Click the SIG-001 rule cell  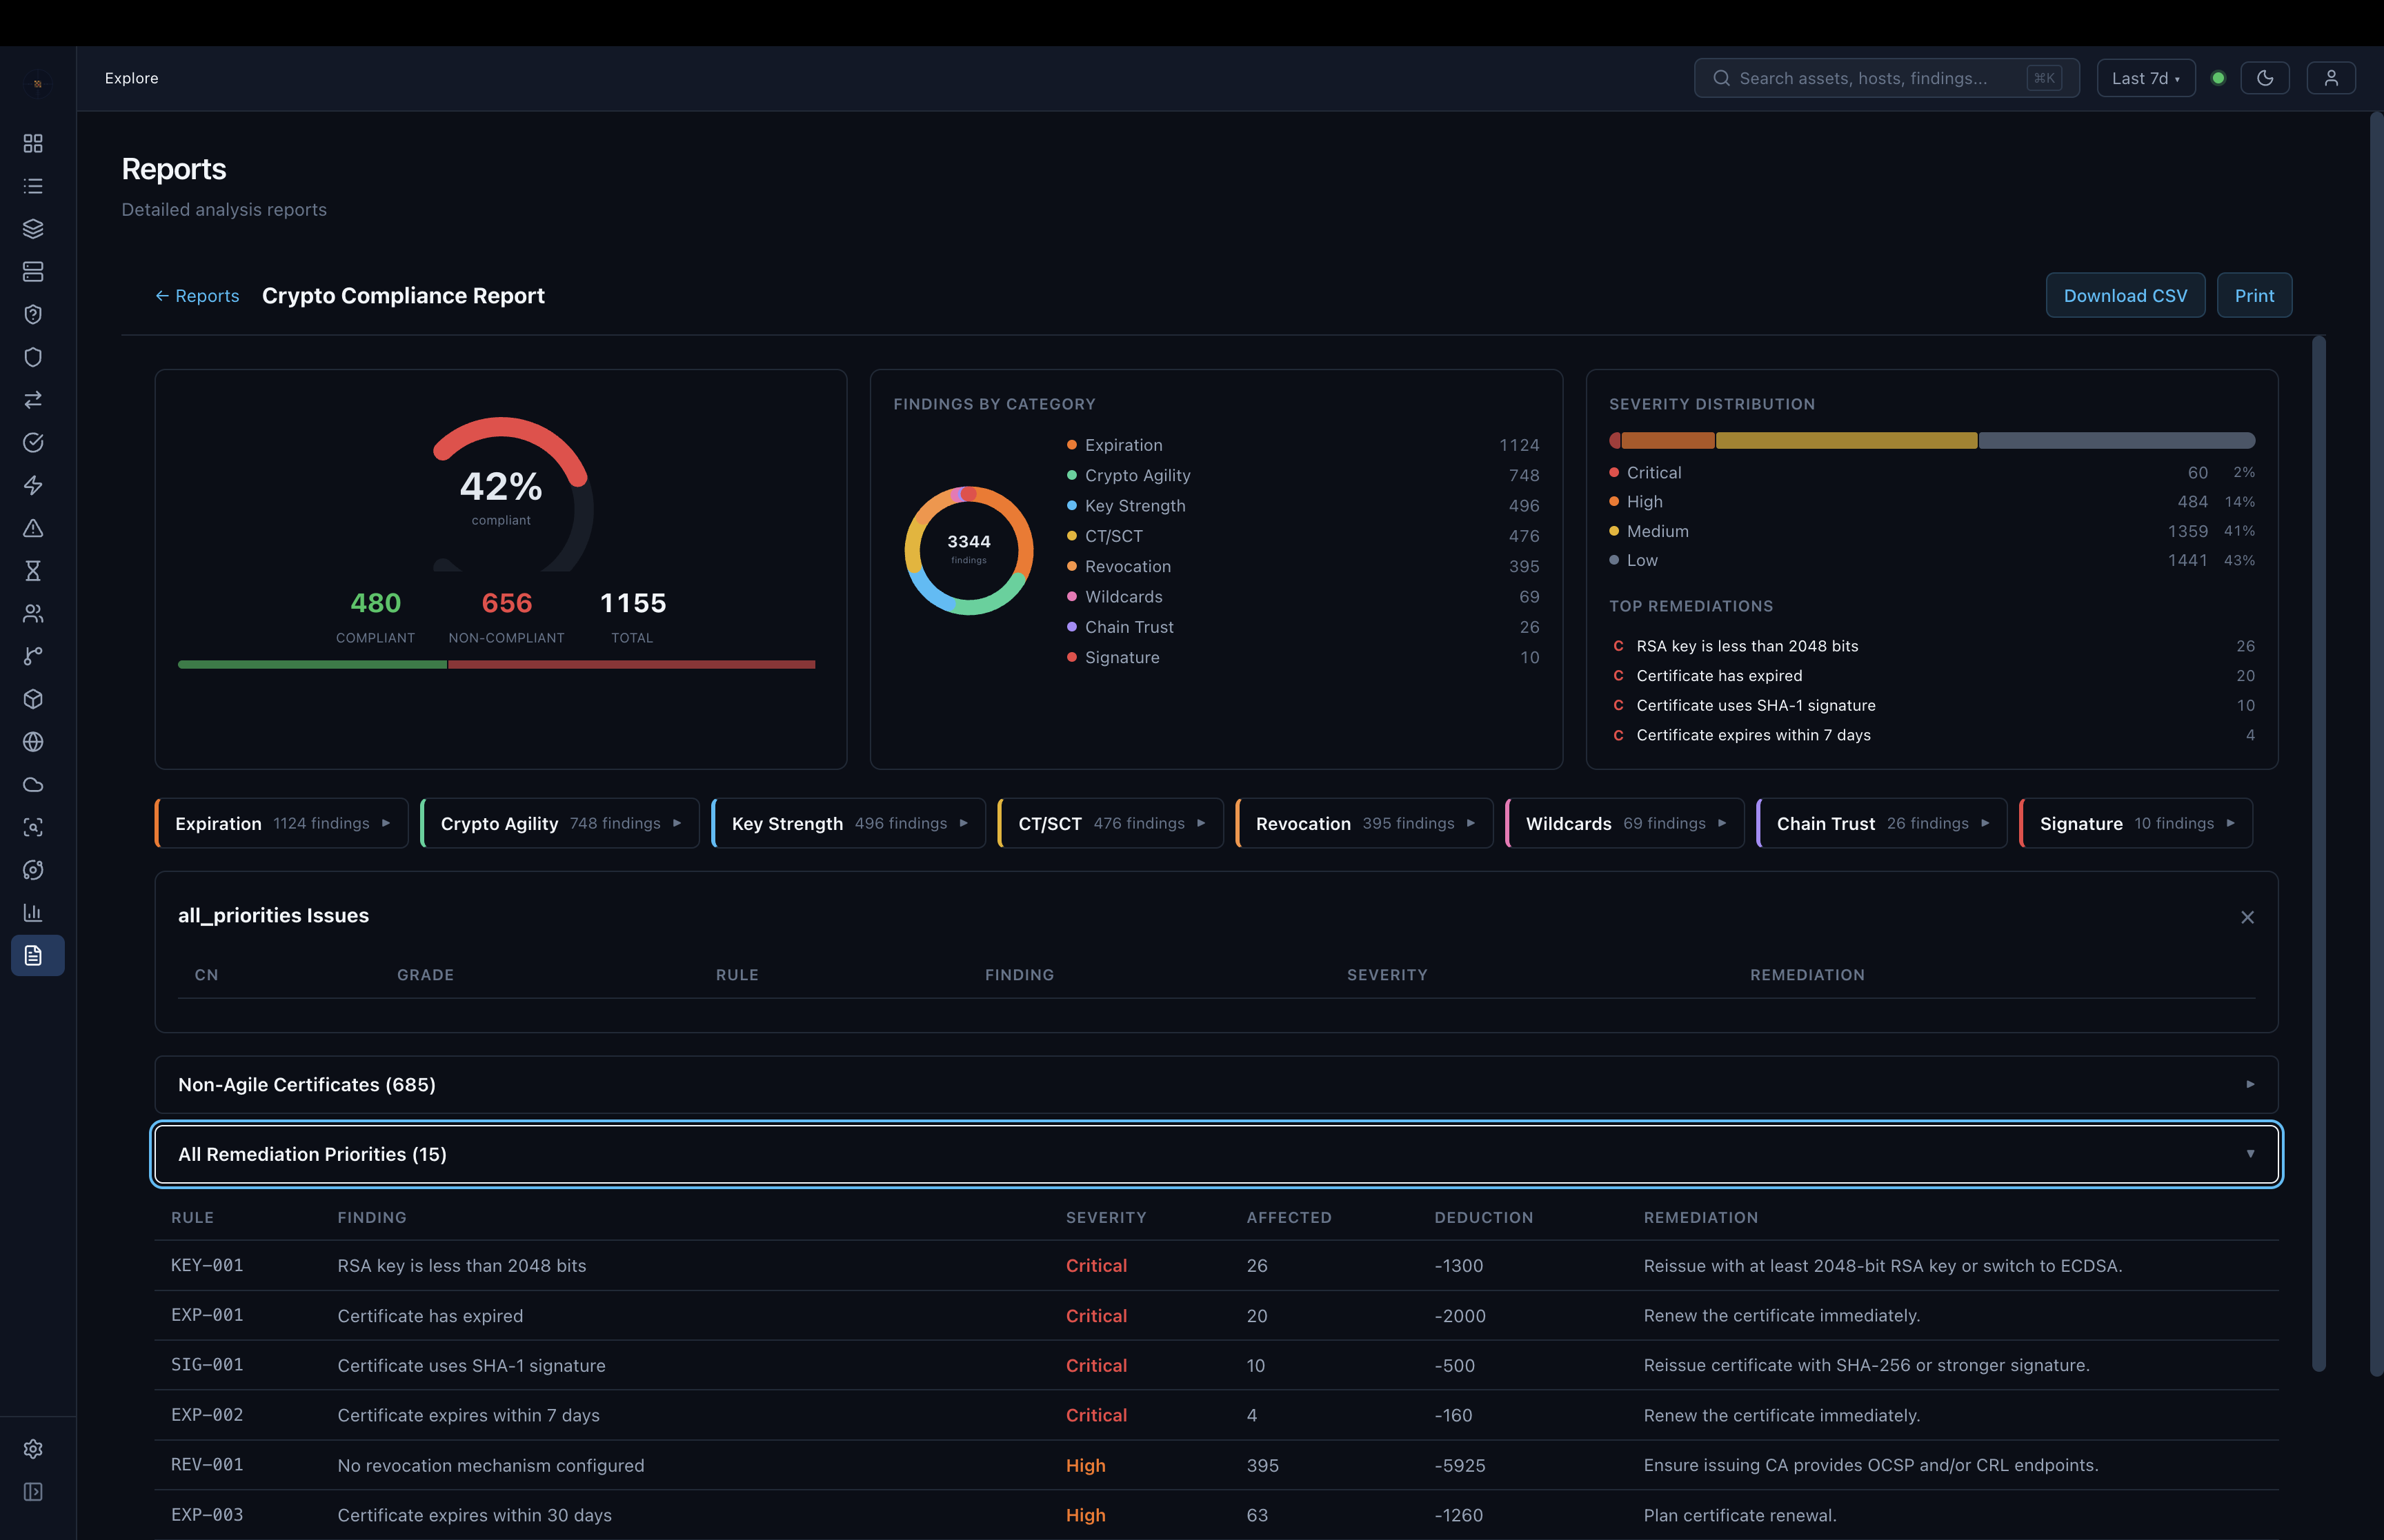[x=207, y=1365]
